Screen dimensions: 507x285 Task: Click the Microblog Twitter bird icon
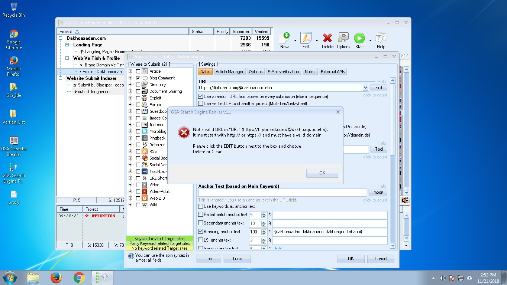pyautogui.click(x=145, y=131)
